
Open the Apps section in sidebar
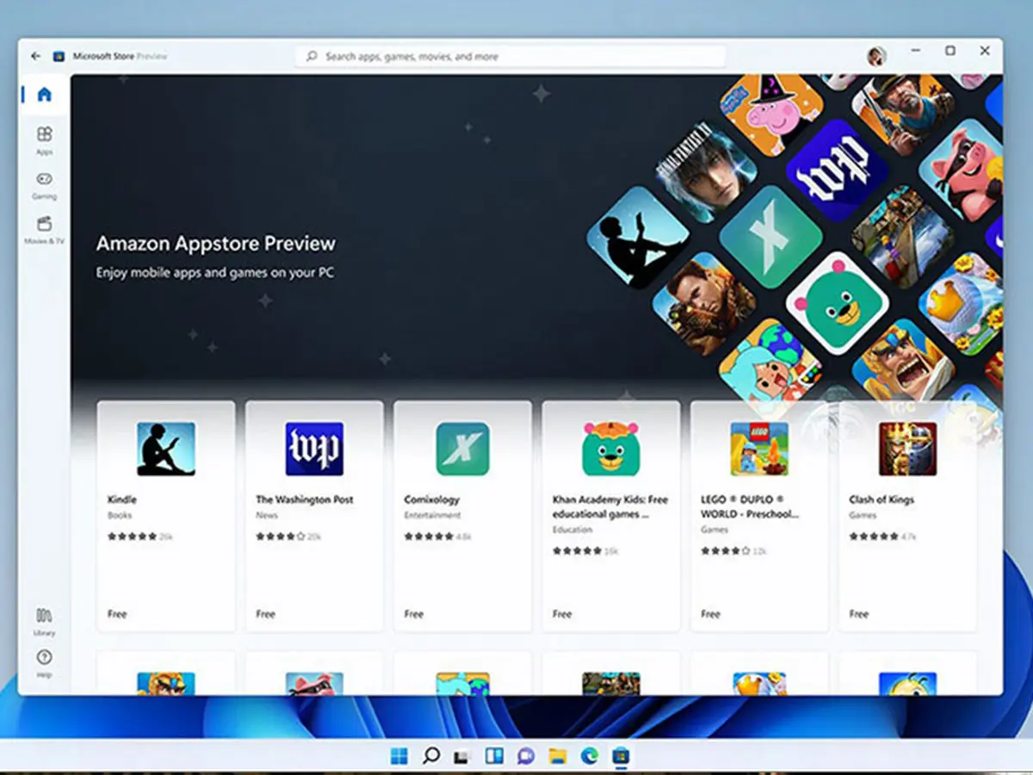click(x=44, y=139)
